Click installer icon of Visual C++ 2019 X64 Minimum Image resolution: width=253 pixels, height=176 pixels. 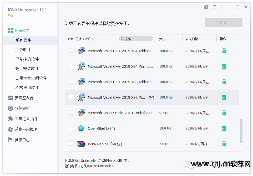(x=81, y=66)
